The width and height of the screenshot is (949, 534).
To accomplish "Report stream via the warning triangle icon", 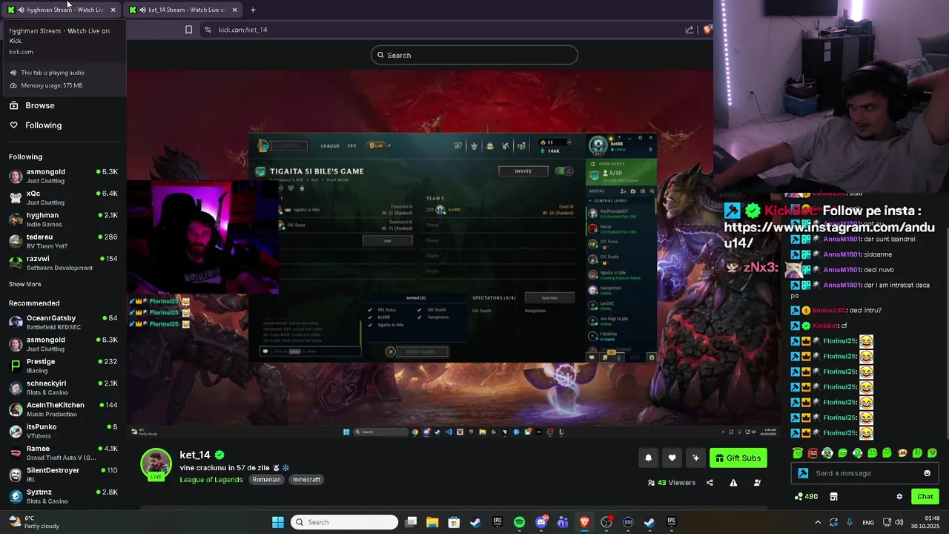I will tap(733, 483).
